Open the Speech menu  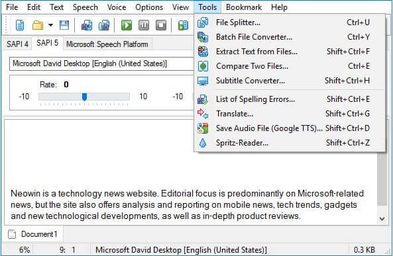coord(85,7)
